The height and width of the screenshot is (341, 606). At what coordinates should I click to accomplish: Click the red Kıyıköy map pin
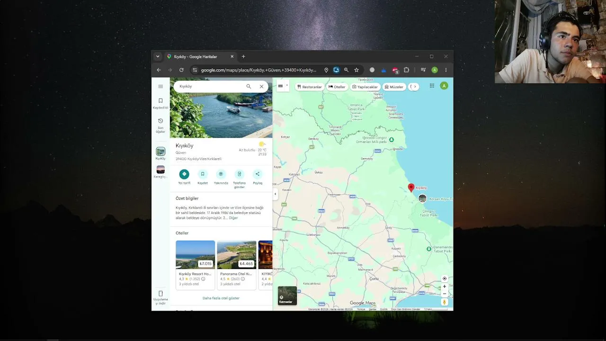(x=411, y=188)
